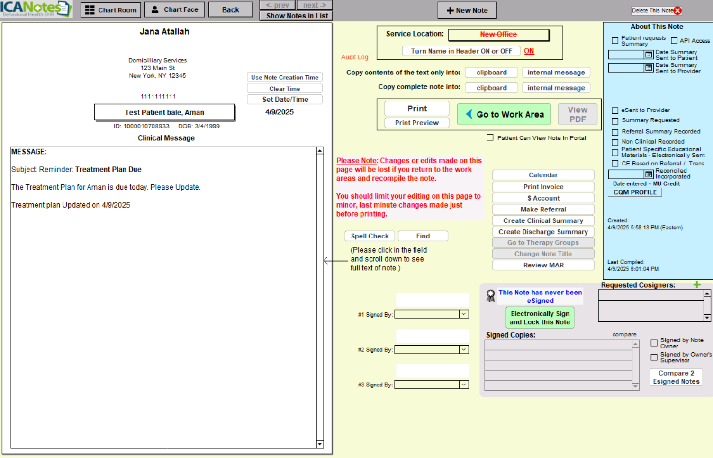The width and height of the screenshot is (713, 458).
Task: Check the eSent to Provider box
Action: click(x=615, y=110)
